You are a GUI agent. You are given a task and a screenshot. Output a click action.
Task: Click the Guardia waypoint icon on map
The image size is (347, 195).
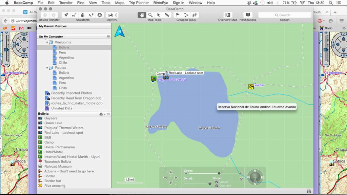pyautogui.click(x=251, y=86)
